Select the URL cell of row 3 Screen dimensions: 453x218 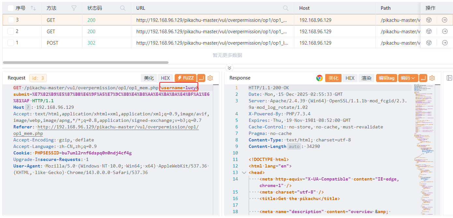click(213, 20)
